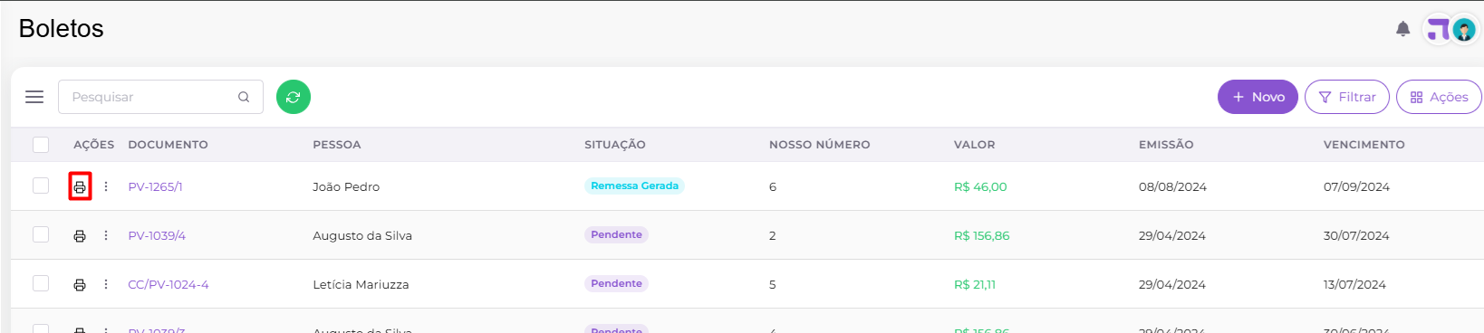This screenshot has height=333, width=1484.
Task: Print boleto CC/PV-1024-4 via printer icon
Action: [x=80, y=284]
